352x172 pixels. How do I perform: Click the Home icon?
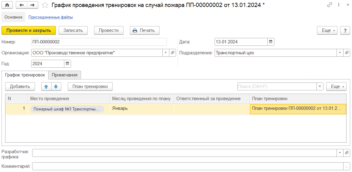click(x=7, y=5)
